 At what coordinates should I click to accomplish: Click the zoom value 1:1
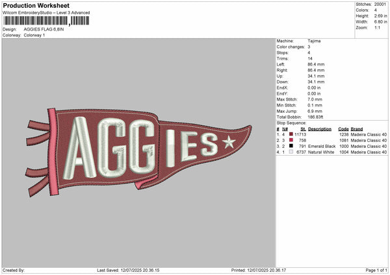click(377, 27)
